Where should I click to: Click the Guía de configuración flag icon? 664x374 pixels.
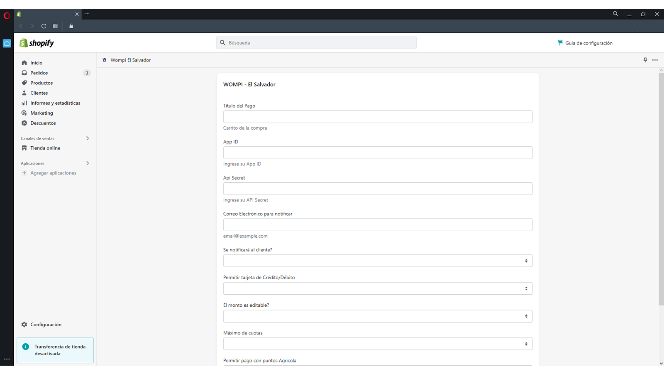pyautogui.click(x=560, y=43)
